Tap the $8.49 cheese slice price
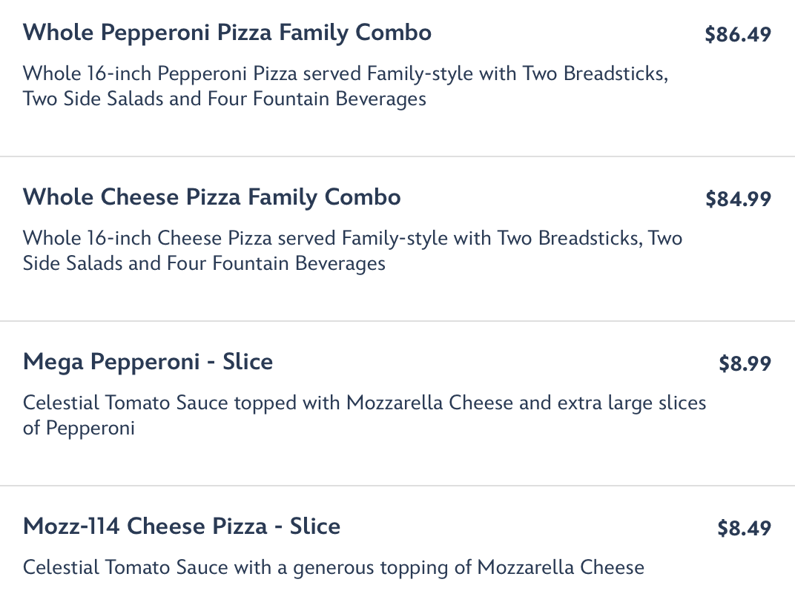The width and height of the screenshot is (795, 611). 744,529
